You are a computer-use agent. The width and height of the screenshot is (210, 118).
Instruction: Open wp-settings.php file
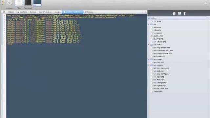pos(160,83)
